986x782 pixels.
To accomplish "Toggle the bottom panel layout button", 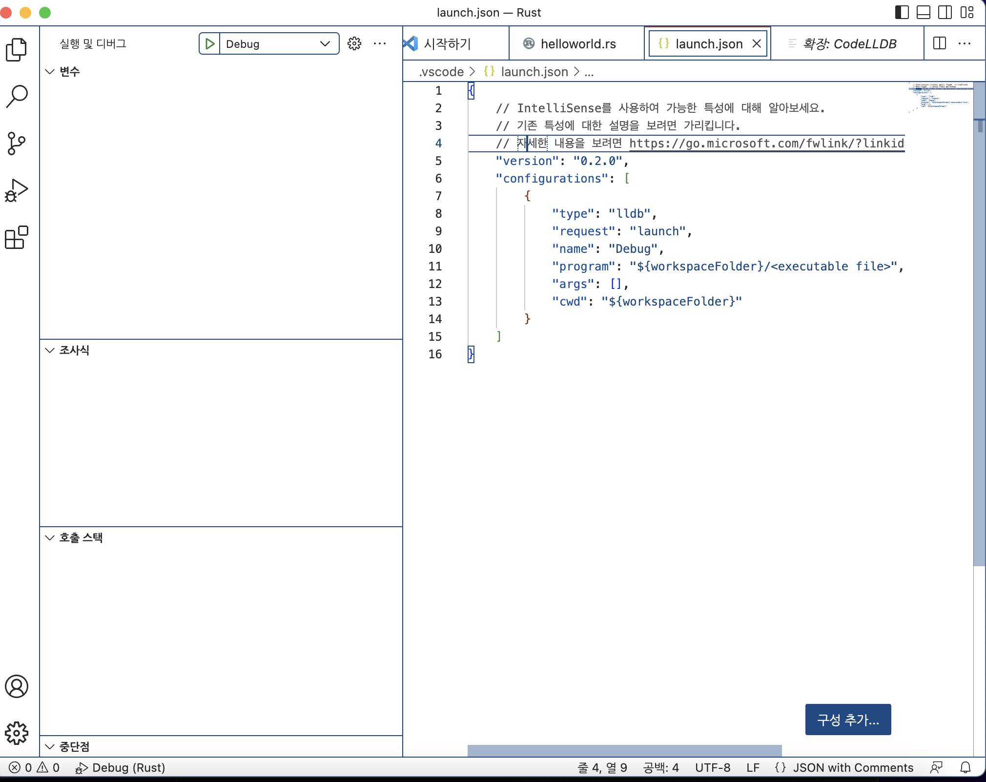I will coord(923,12).
